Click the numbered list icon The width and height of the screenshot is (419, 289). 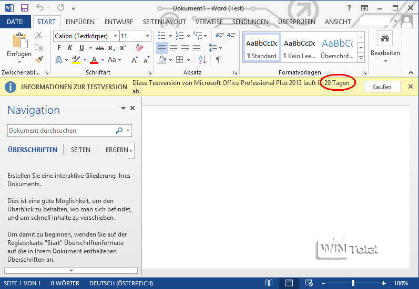(x=180, y=36)
